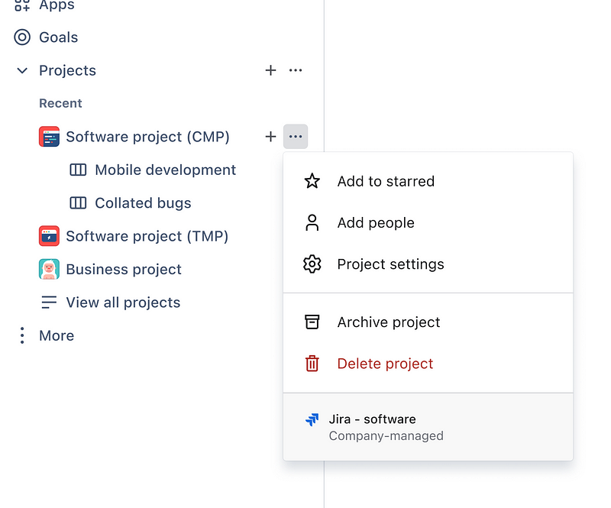Viewport: 611px width, 508px height.
Task: Click the Business project avatar icon
Action: point(49,269)
